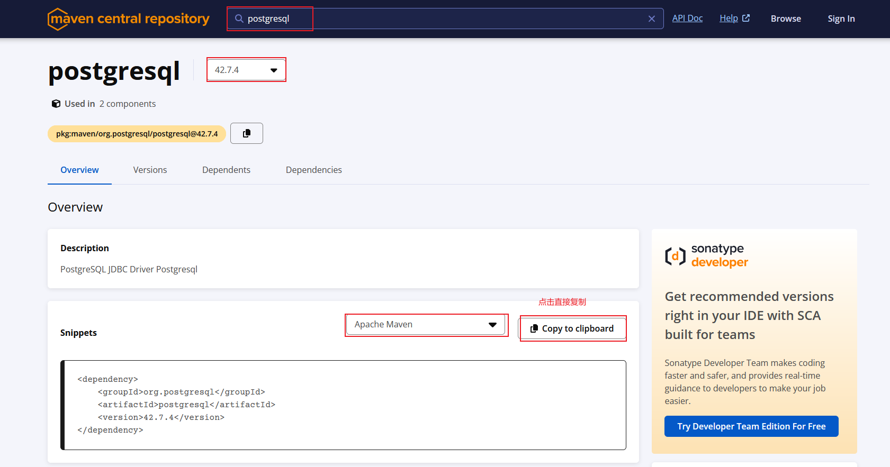The width and height of the screenshot is (890, 467).
Task: Click the Snippets heading
Action: click(x=78, y=333)
